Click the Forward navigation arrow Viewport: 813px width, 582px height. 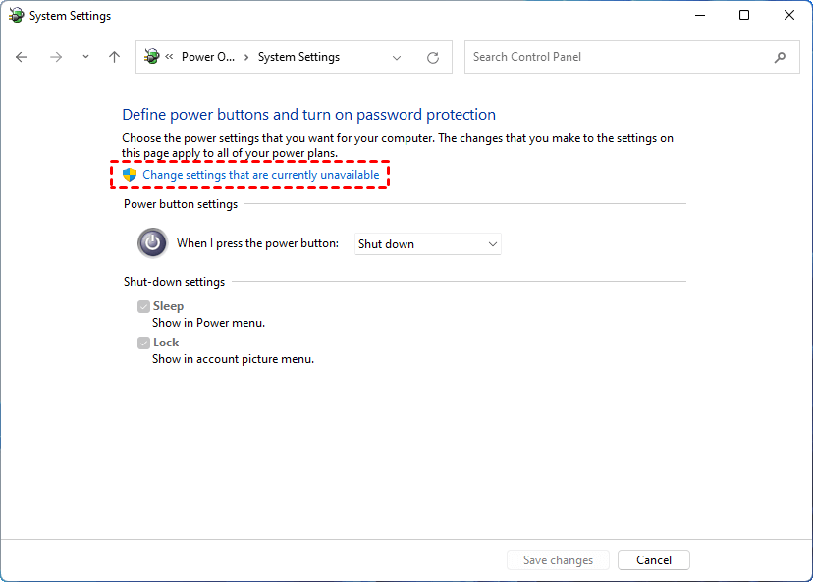(56, 57)
